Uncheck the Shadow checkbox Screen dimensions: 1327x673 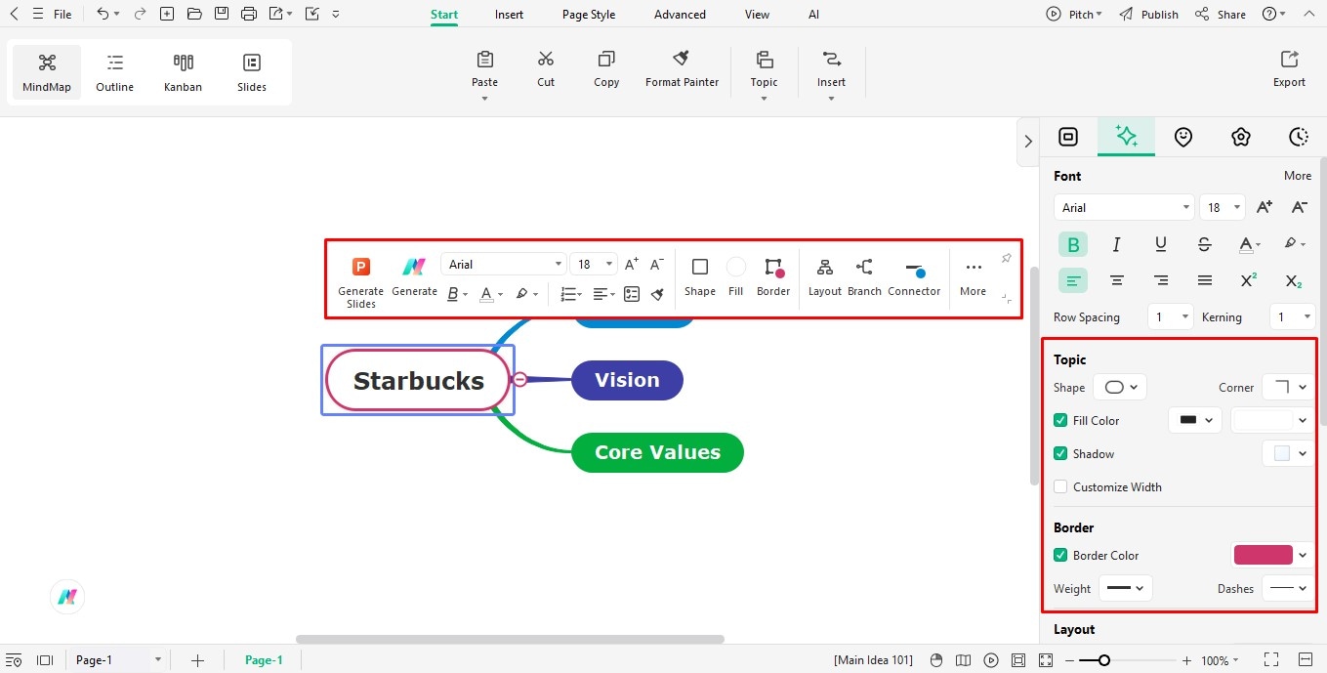point(1060,454)
